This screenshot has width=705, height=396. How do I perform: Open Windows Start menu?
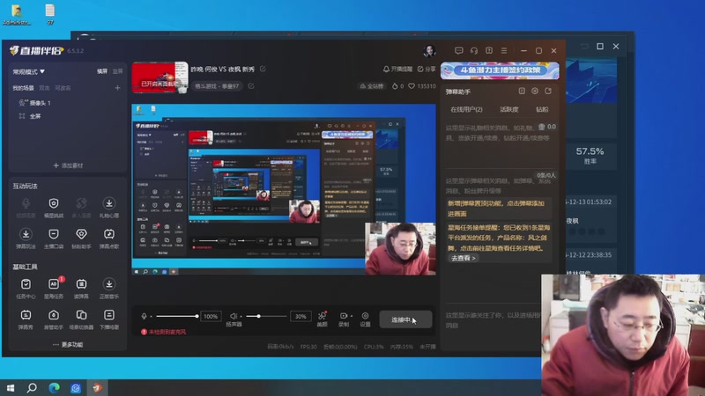point(11,388)
